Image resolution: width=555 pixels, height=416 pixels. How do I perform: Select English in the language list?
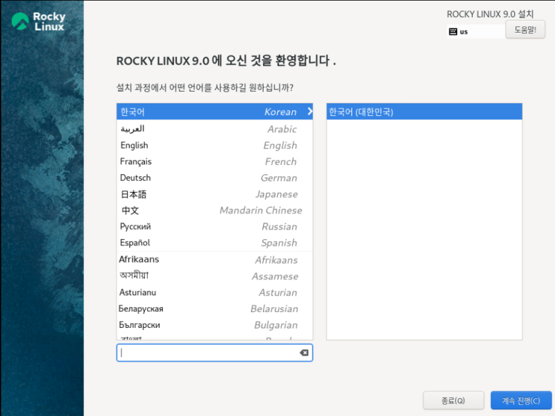pos(214,145)
